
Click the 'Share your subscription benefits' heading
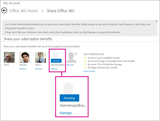(x=28, y=39)
